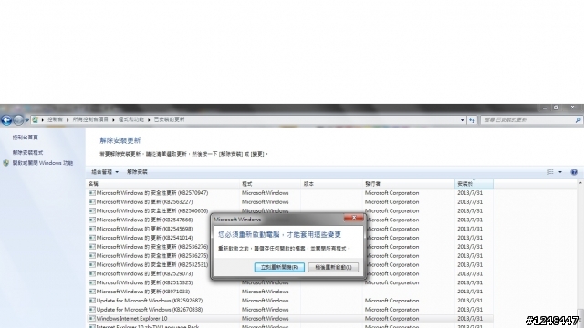Viewport: 584px width, 328px height.
Task: Select Update for Microsoft Windows (KB2670838)
Action: click(x=290, y=310)
